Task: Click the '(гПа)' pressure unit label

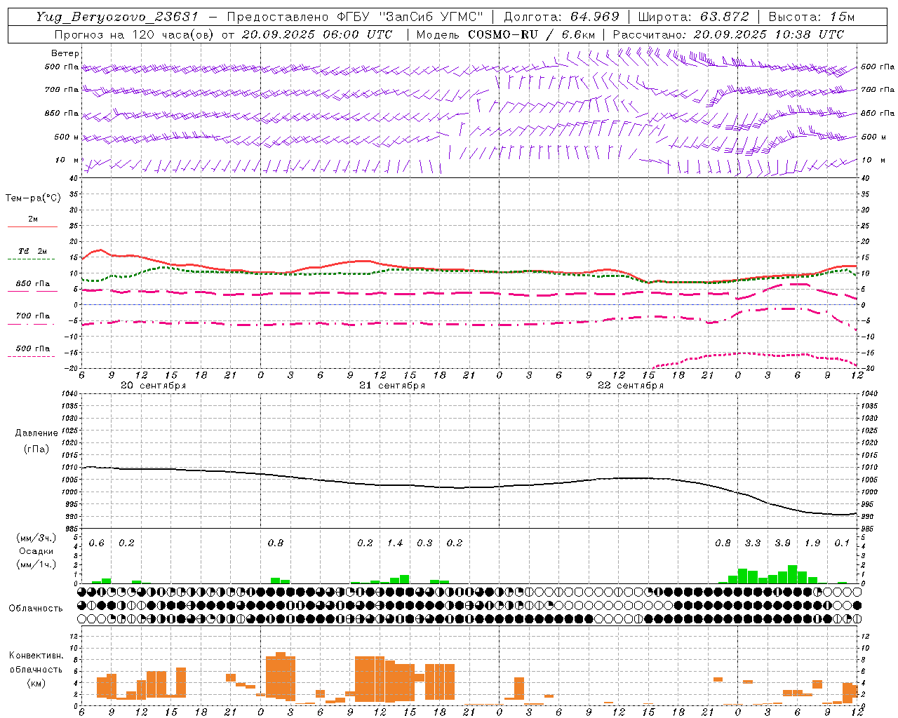Action: click(x=36, y=449)
